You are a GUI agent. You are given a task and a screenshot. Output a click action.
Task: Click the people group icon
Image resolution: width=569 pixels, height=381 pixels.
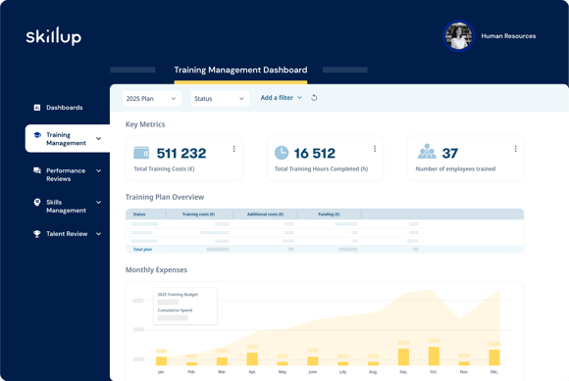coord(427,152)
